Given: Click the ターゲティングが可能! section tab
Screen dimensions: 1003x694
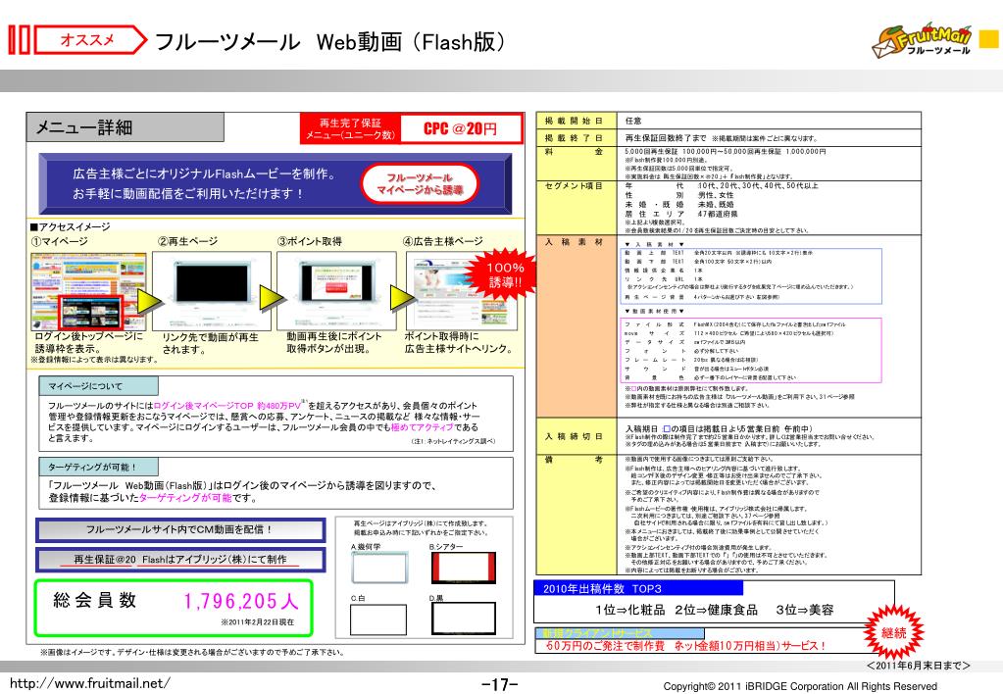Looking at the screenshot, I should (x=98, y=467).
